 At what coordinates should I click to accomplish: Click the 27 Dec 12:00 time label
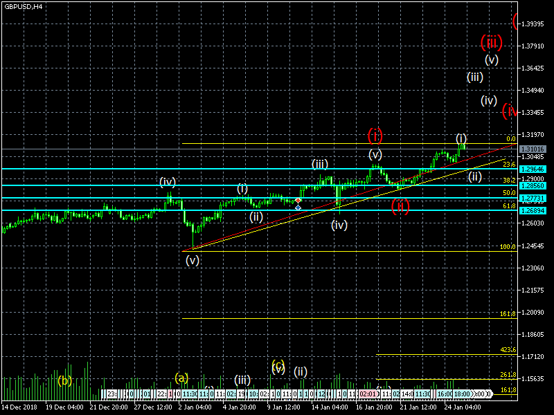[153, 407]
